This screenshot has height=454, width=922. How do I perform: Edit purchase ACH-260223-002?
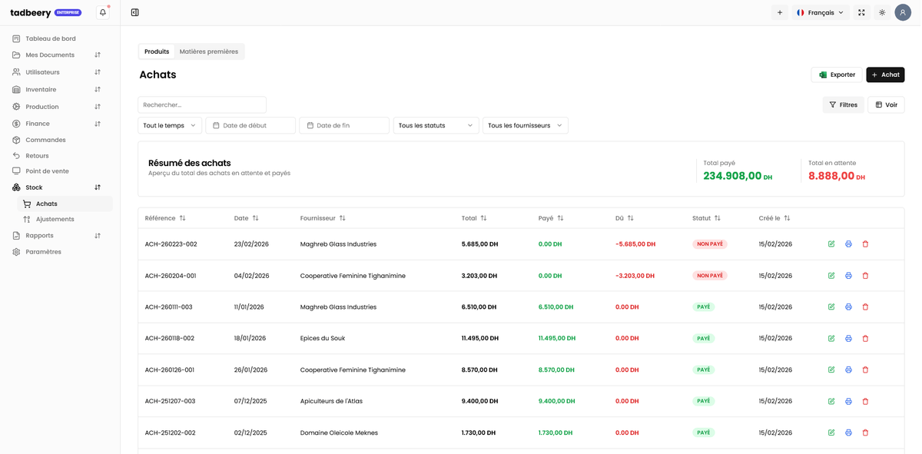[x=831, y=244]
